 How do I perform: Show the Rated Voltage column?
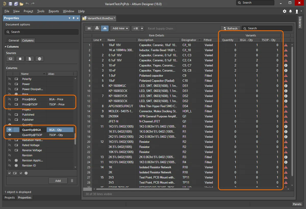coord(10,145)
